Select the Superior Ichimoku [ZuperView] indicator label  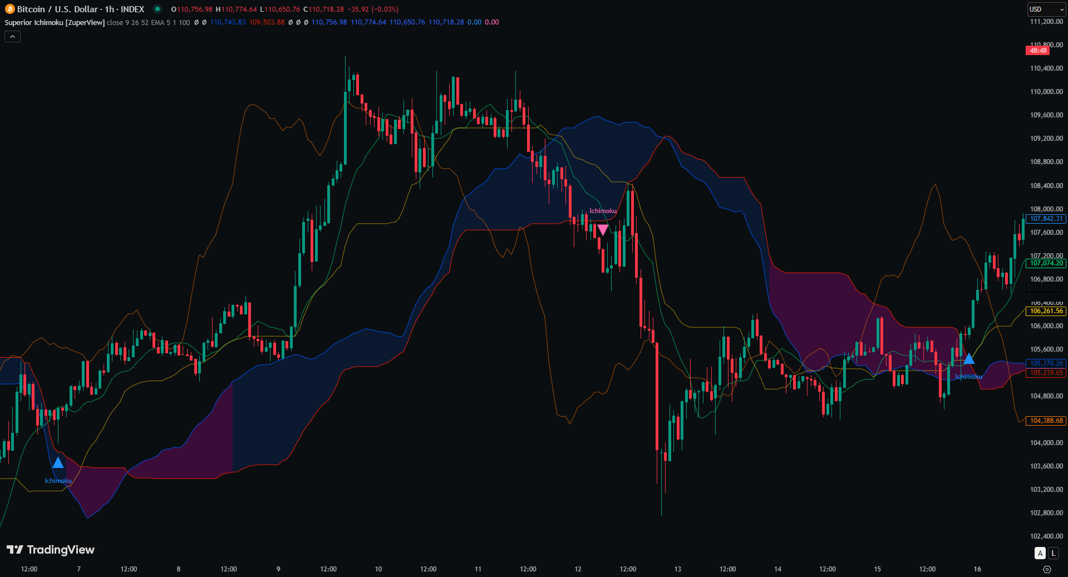tap(55, 22)
